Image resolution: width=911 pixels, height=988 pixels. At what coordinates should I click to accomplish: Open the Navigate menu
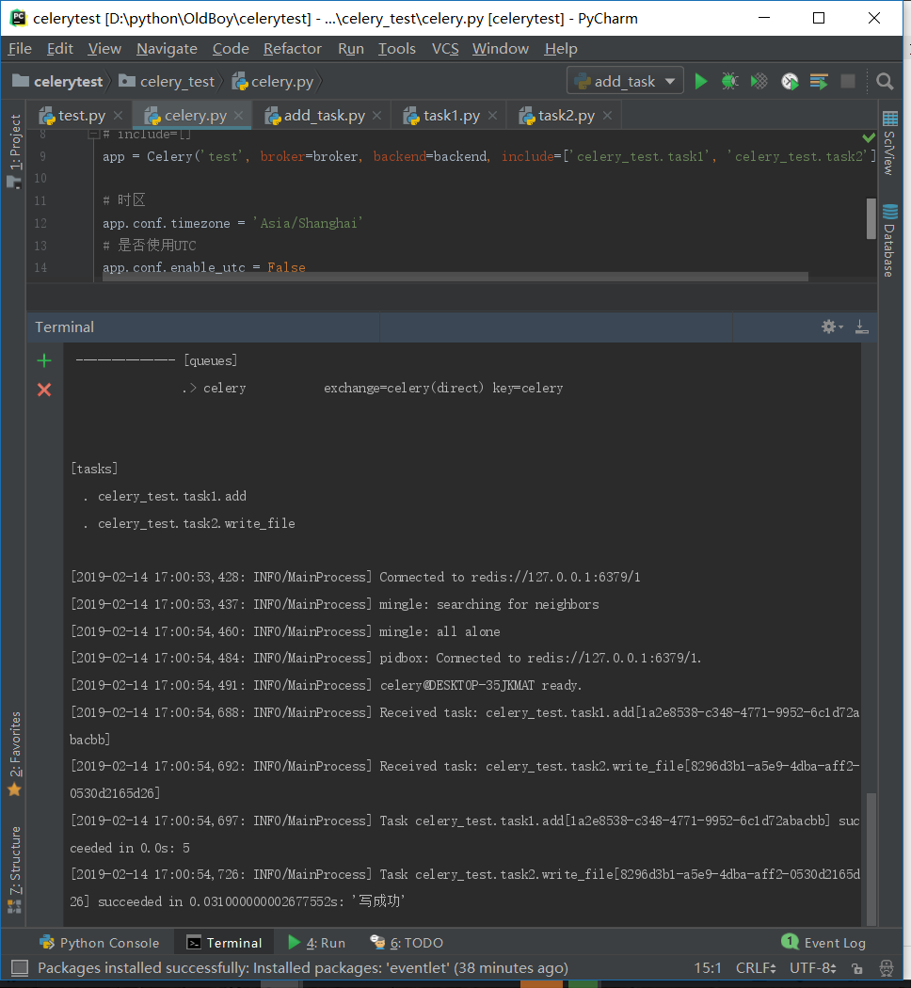click(167, 49)
